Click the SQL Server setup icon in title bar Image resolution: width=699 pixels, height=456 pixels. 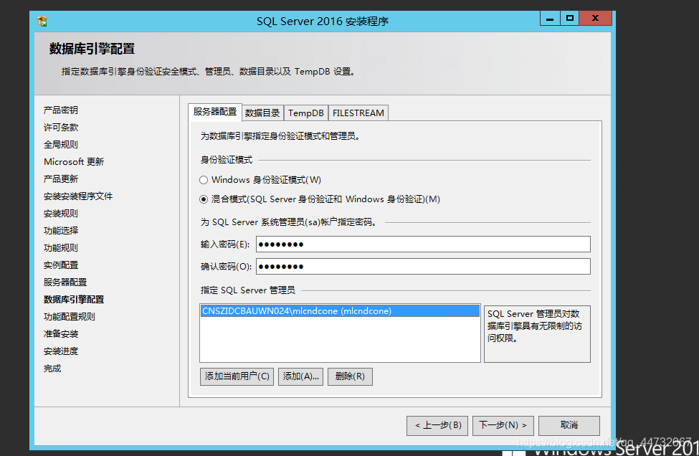click(42, 21)
